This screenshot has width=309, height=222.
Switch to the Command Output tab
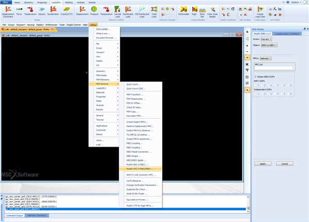[x=14, y=215]
